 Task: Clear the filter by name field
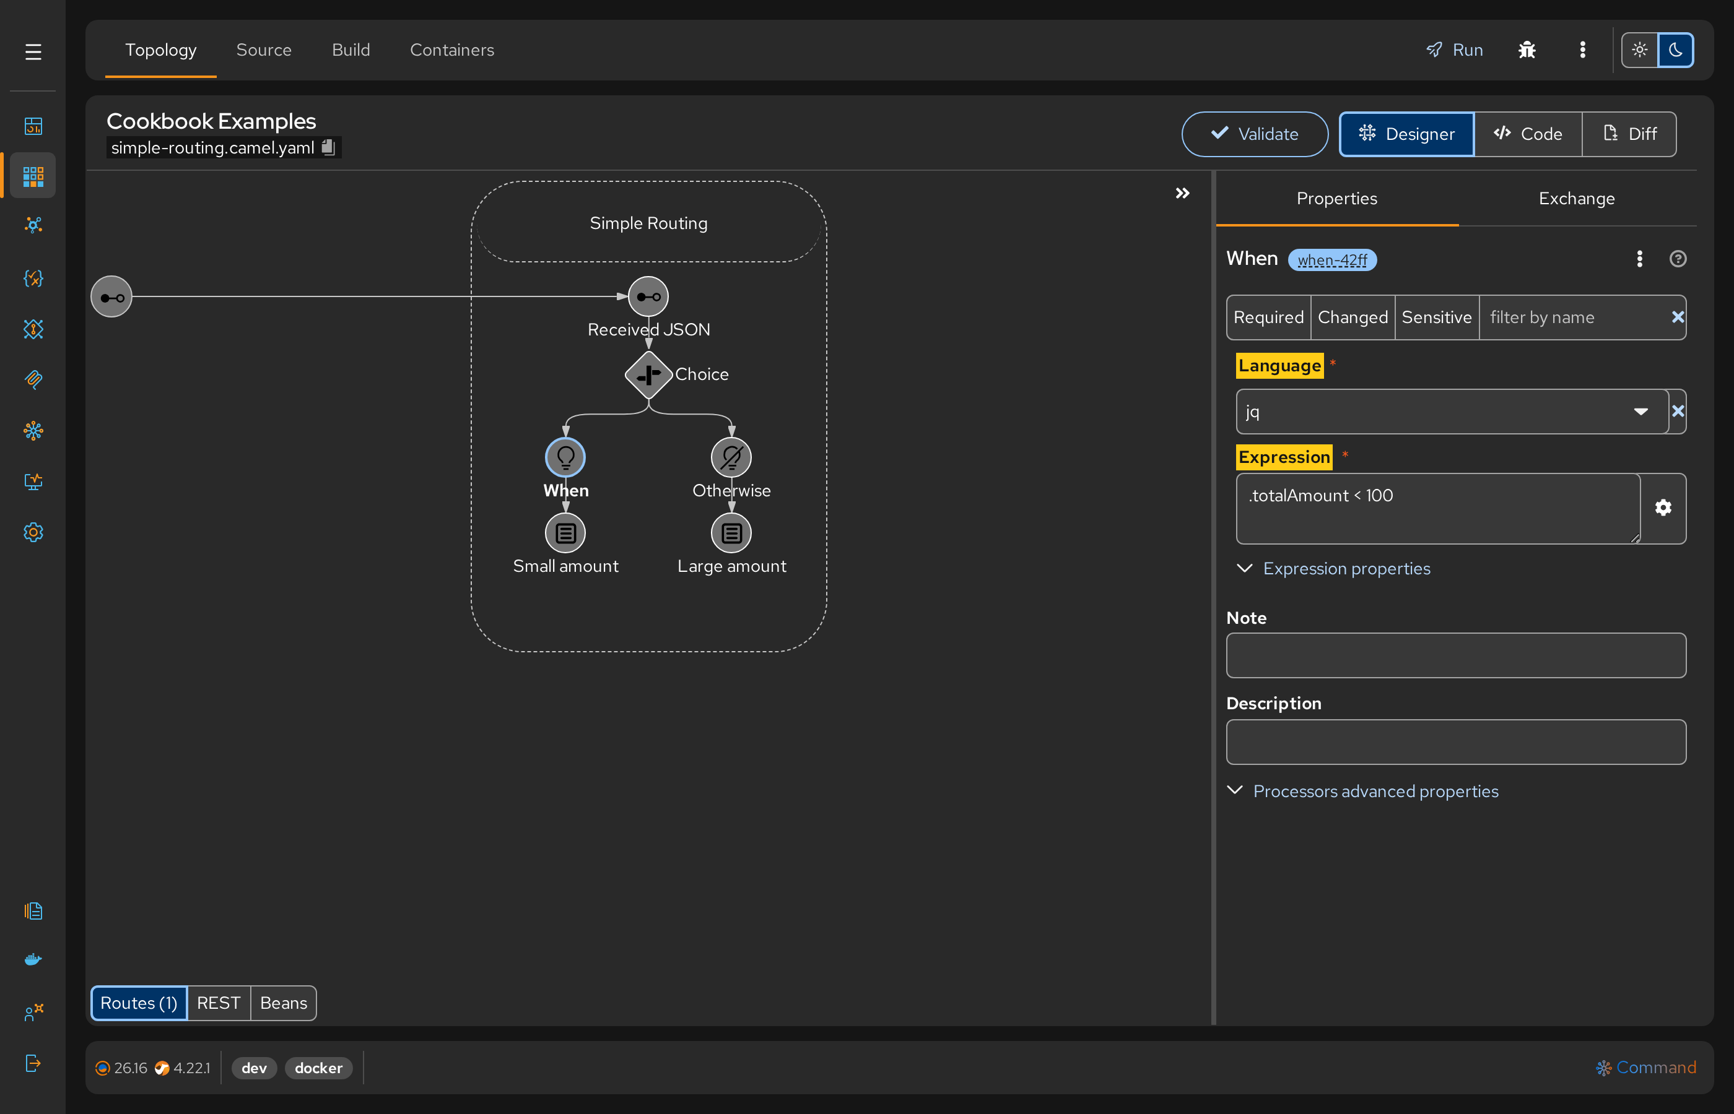pos(1678,317)
